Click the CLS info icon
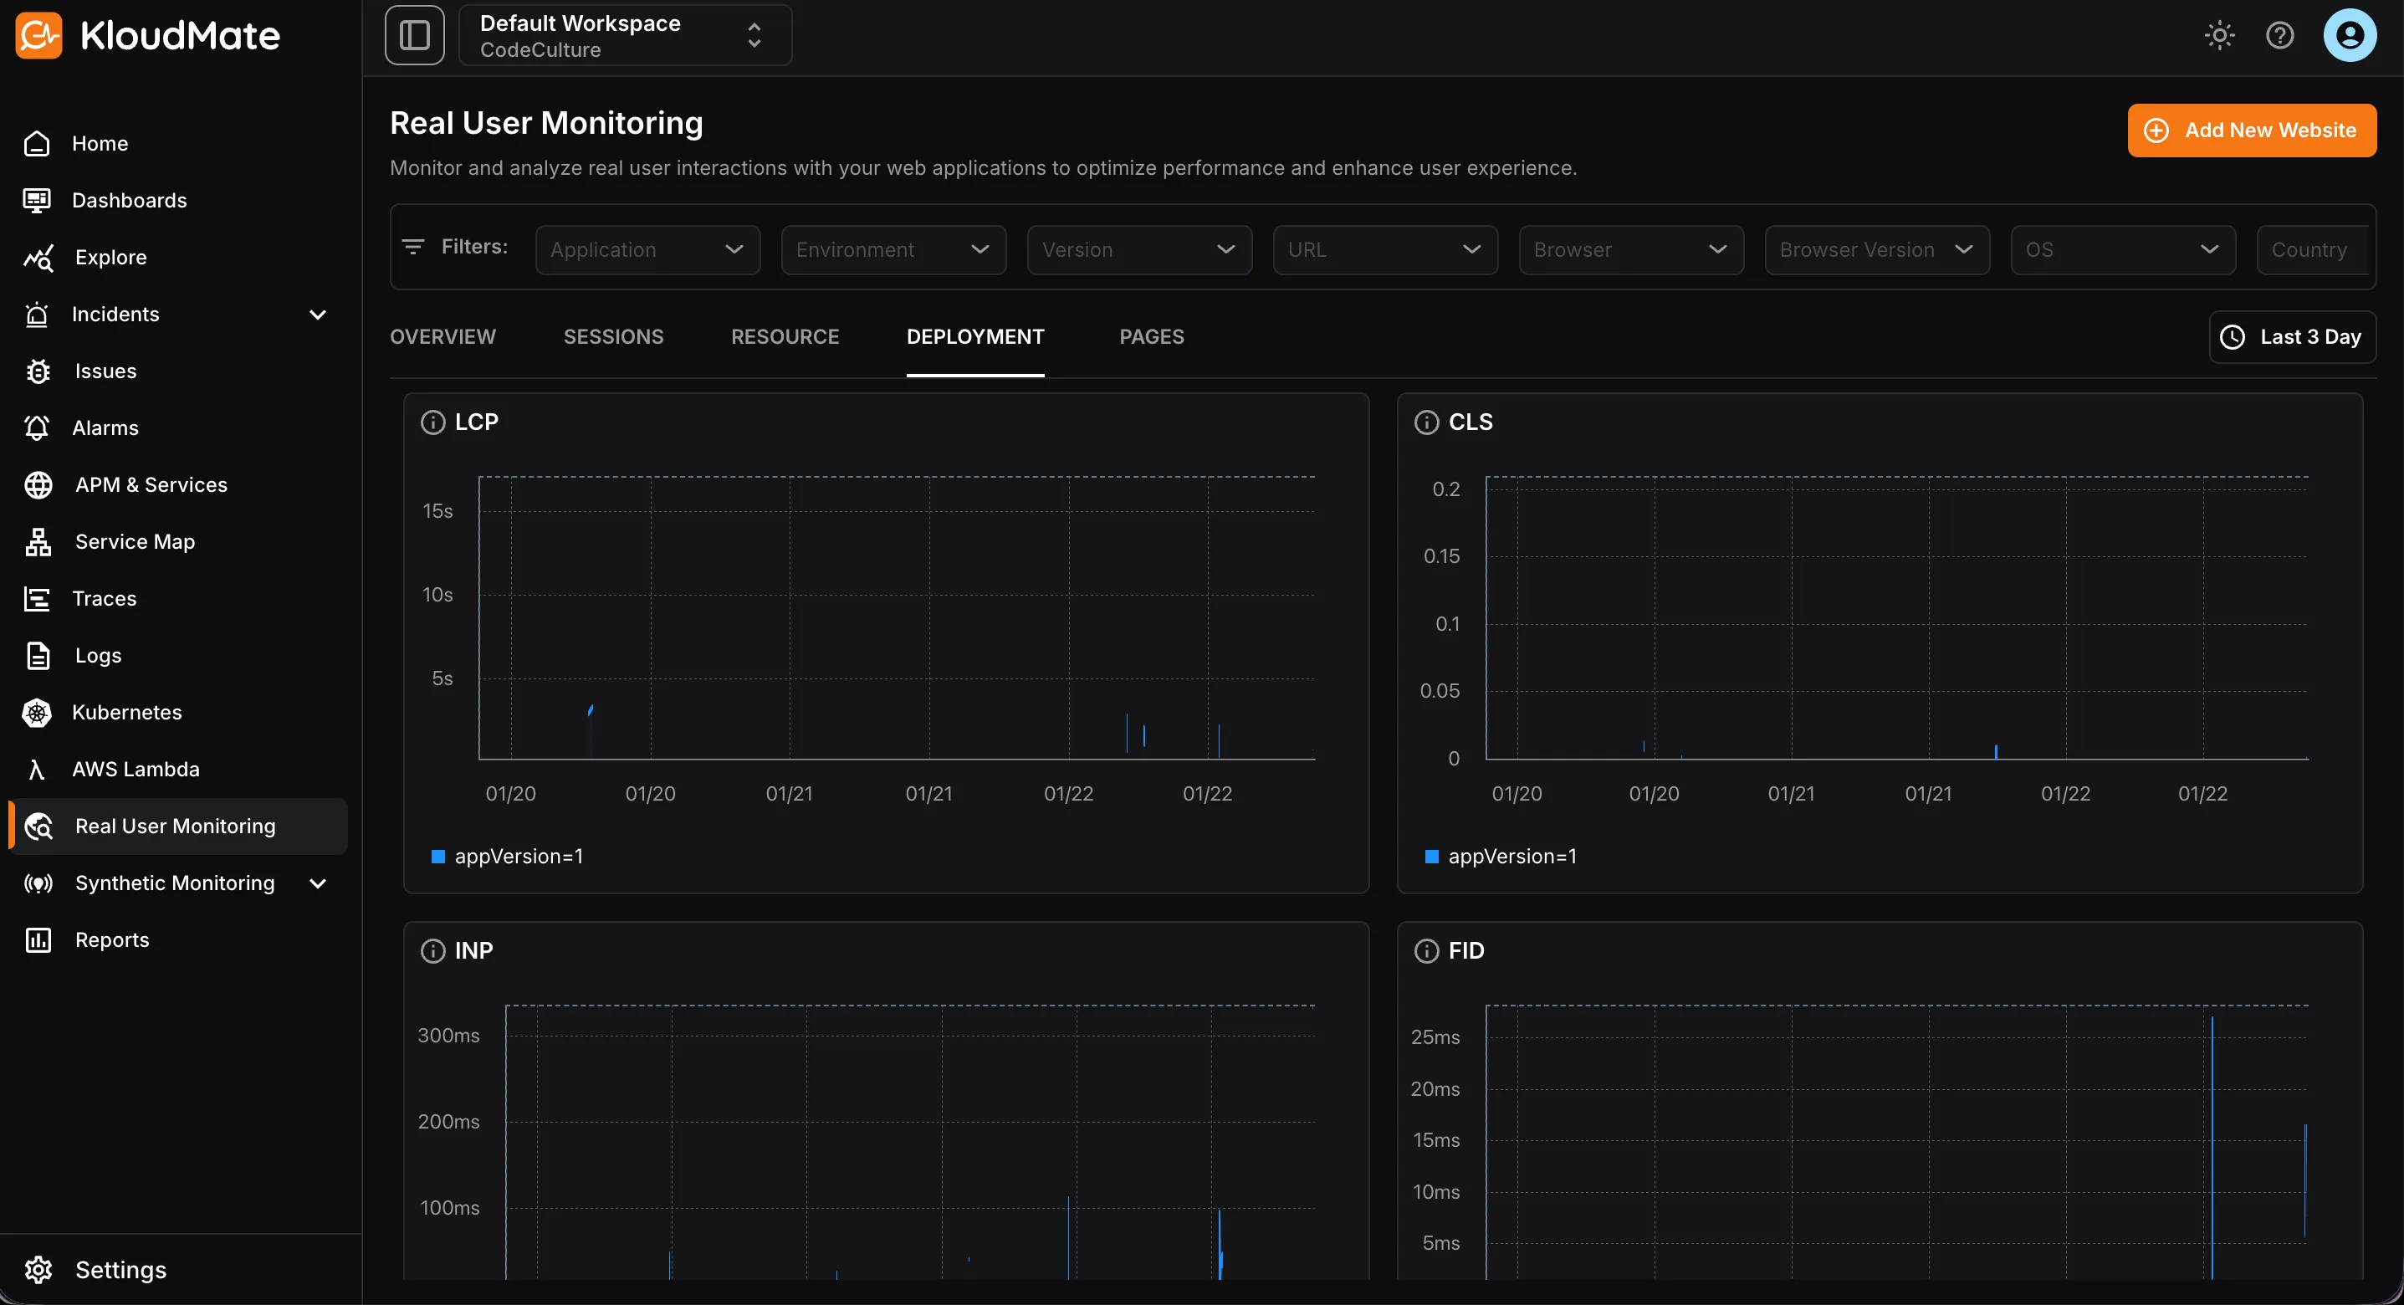The width and height of the screenshot is (2404, 1305). pyautogui.click(x=1427, y=422)
